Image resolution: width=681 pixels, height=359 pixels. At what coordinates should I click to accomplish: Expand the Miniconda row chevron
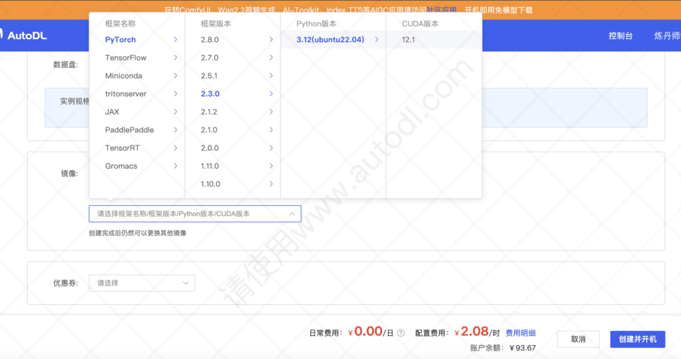coord(175,76)
